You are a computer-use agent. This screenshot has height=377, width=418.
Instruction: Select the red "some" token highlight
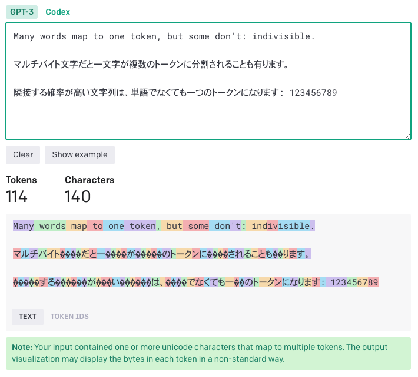point(198,226)
